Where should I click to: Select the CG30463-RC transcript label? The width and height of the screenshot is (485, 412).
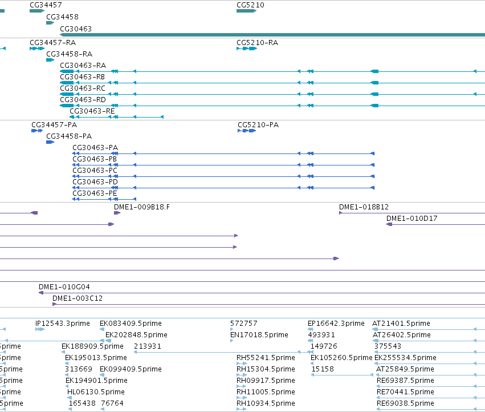click(x=83, y=88)
